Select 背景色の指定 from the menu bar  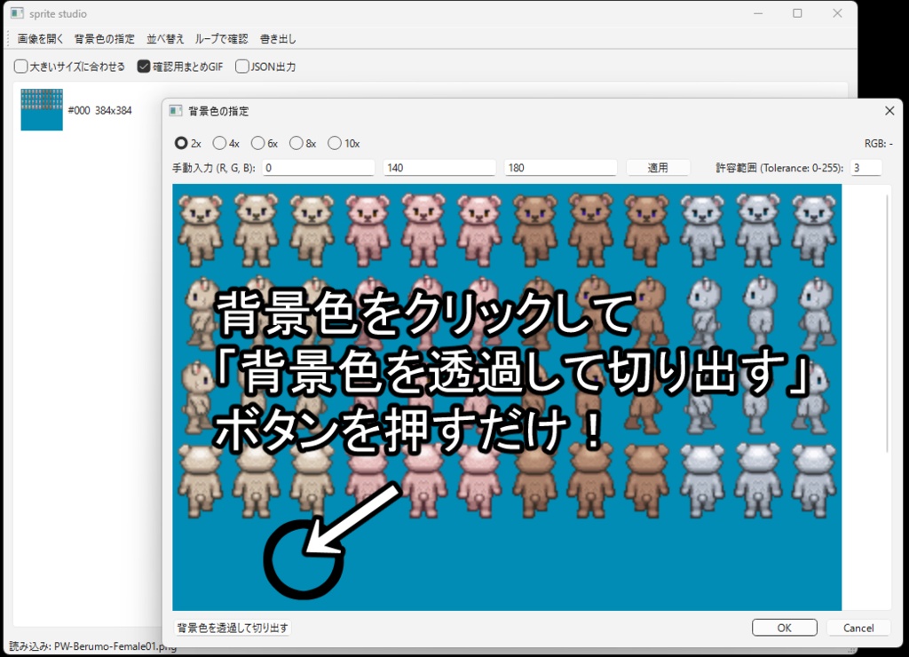[104, 39]
